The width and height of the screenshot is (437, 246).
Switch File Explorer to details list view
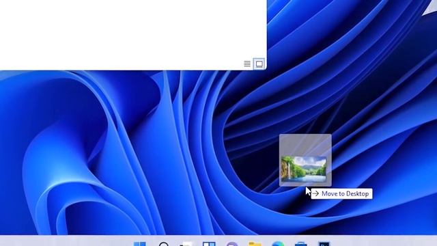pyautogui.click(x=247, y=64)
